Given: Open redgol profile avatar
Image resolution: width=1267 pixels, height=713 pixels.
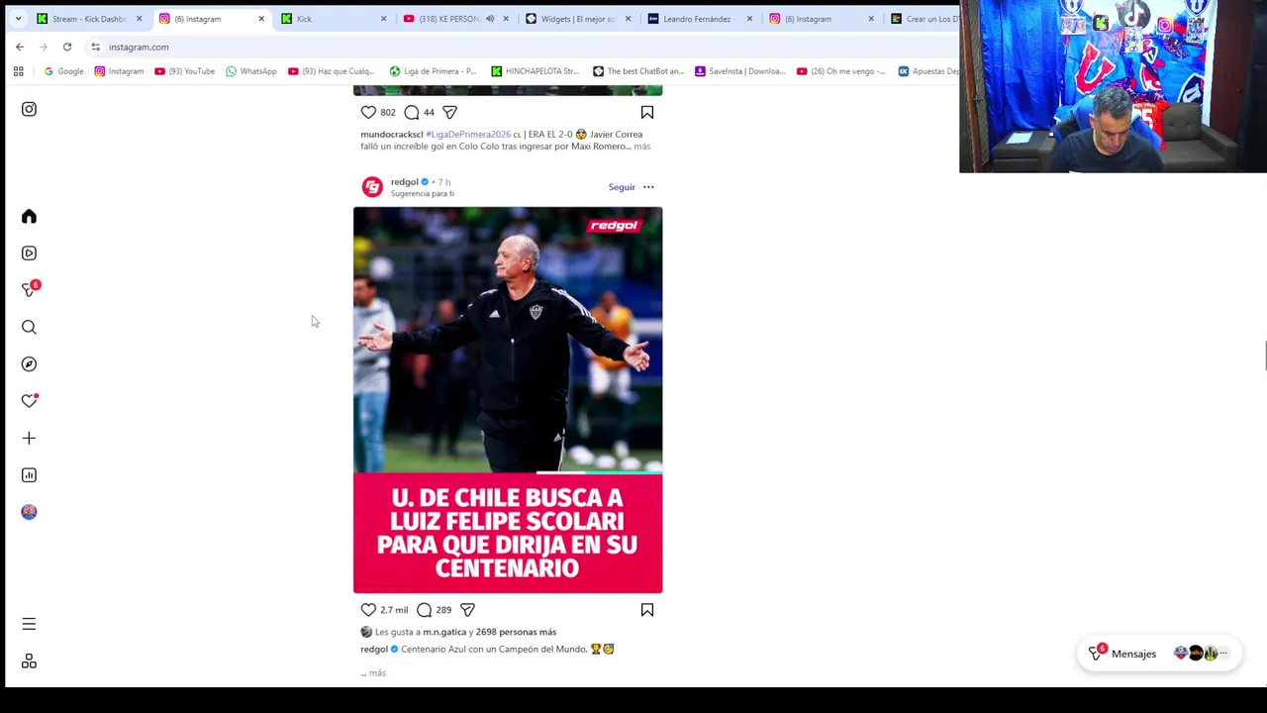Looking at the screenshot, I should pos(372,187).
